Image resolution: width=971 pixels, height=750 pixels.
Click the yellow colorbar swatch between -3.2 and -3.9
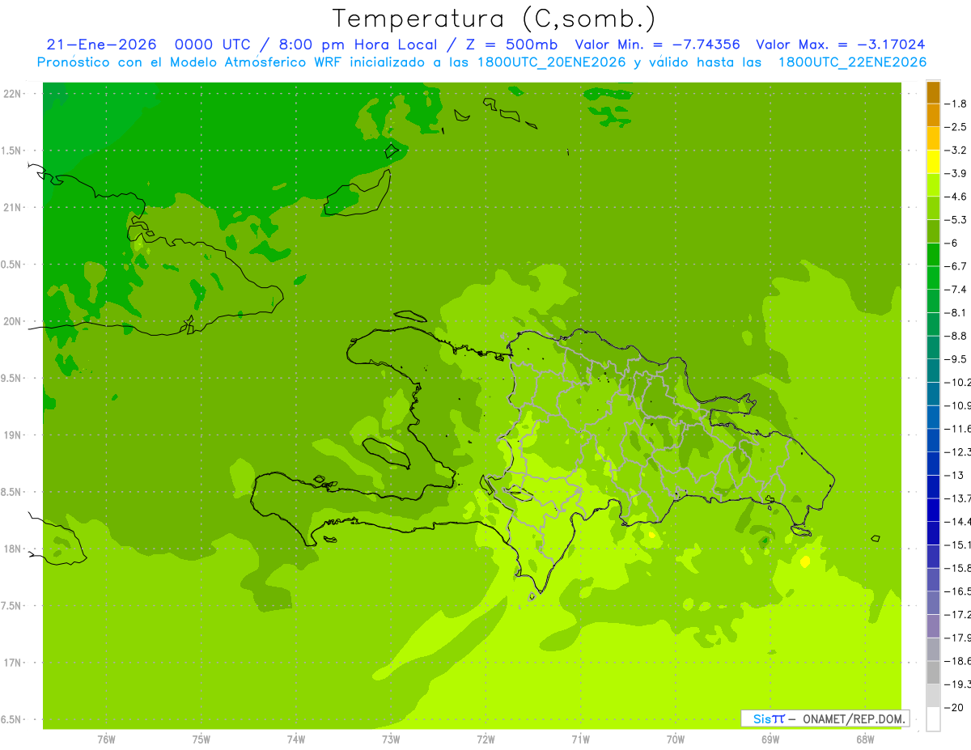933,162
